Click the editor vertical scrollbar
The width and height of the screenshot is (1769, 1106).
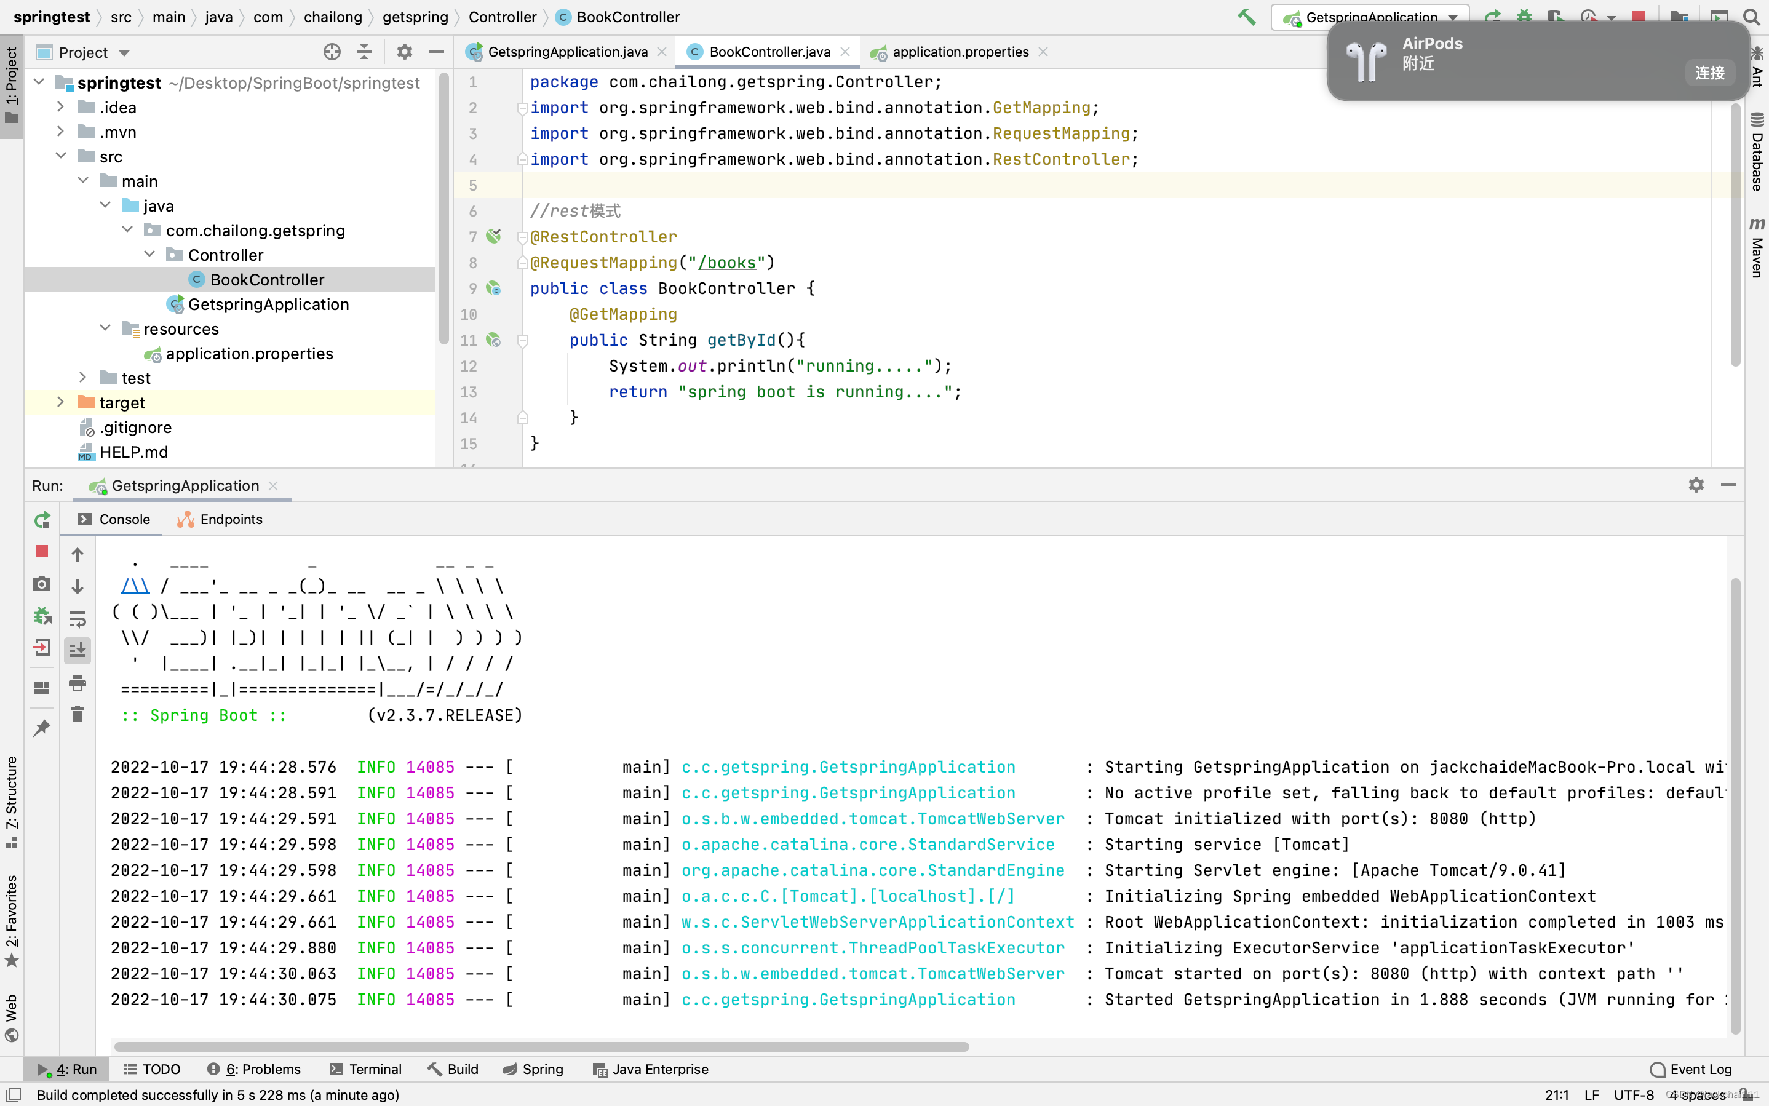pos(1735,234)
